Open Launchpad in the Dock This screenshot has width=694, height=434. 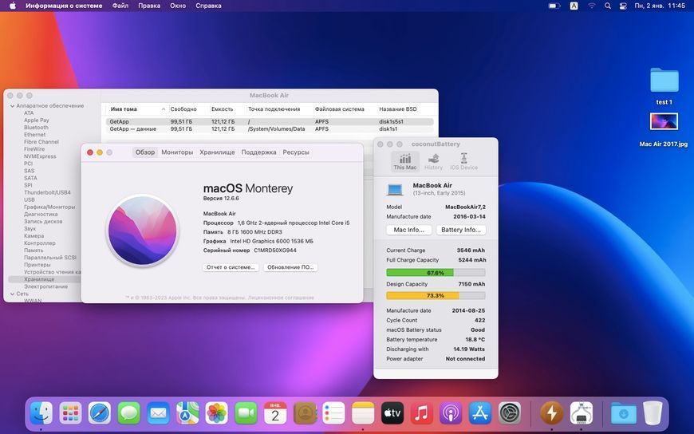coord(70,413)
